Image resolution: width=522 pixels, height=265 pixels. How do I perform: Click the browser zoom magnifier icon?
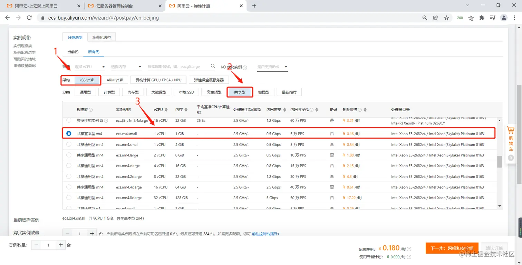click(425, 18)
